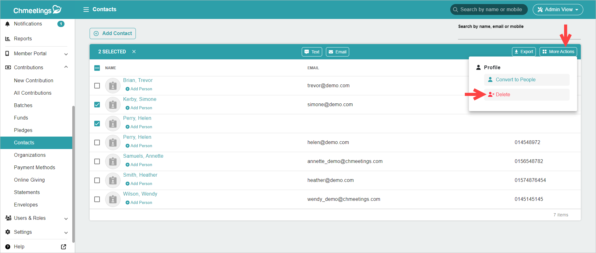
Task: Open the Admin View dropdown
Action: 558,10
